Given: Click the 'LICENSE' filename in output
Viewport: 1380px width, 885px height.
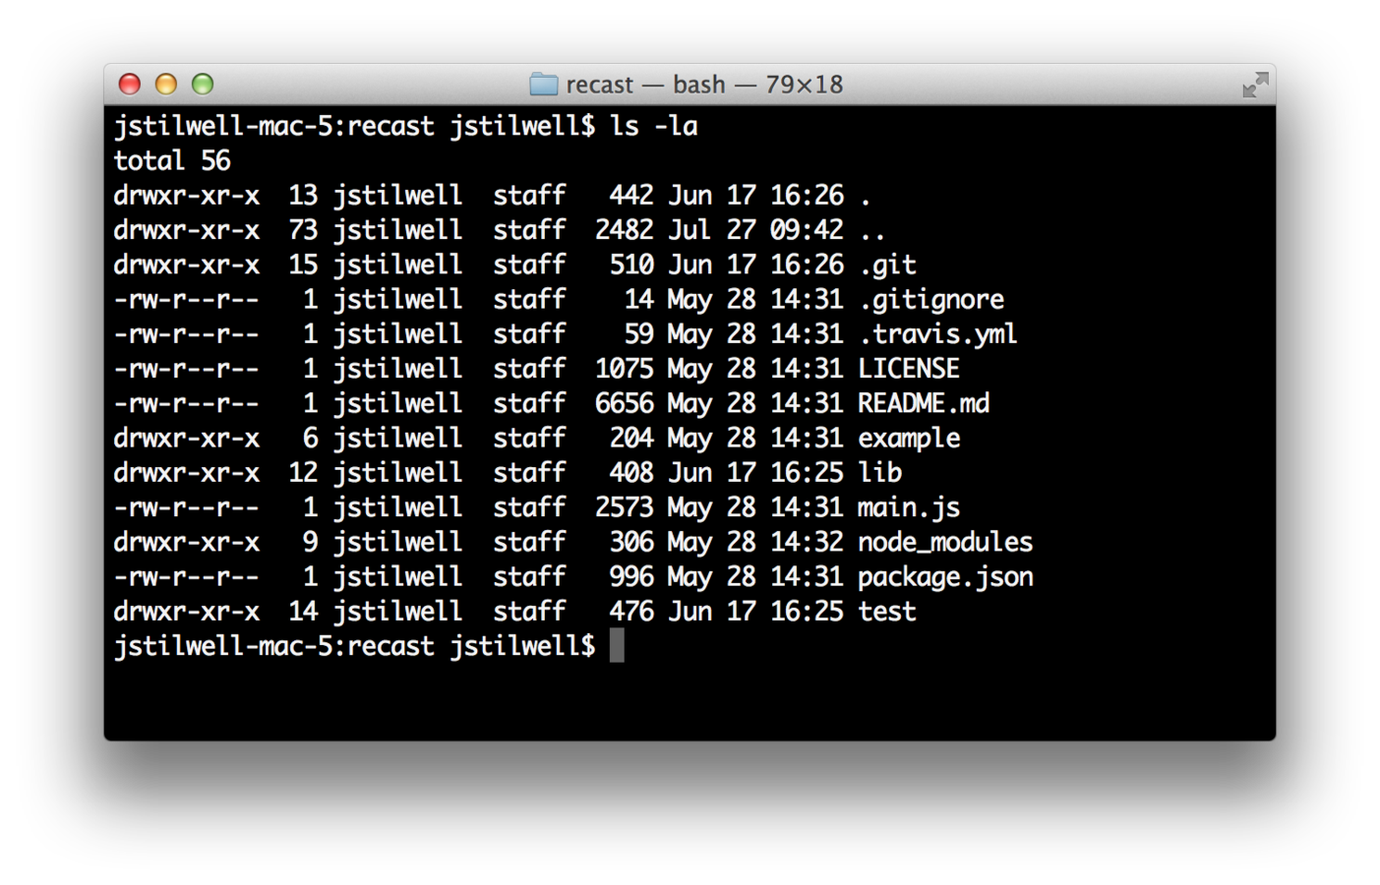Looking at the screenshot, I should coord(909,369).
